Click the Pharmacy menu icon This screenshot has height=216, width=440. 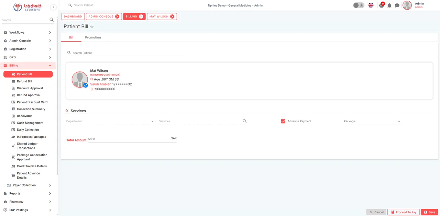click(x=5, y=202)
